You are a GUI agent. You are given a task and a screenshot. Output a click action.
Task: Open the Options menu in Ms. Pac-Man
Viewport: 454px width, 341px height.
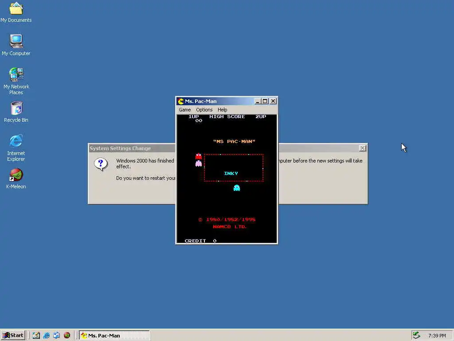204,110
